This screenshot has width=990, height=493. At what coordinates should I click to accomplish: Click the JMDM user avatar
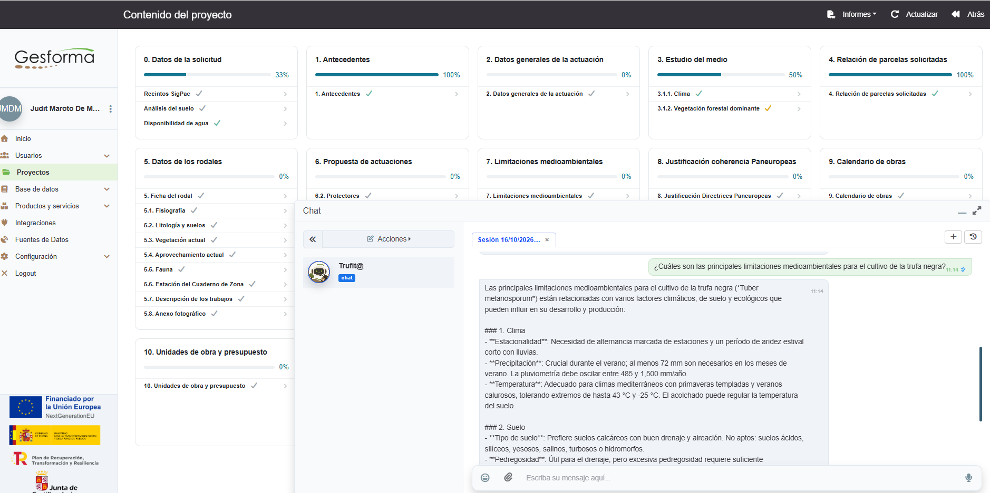pyautogui.click(x=10, y=109)
